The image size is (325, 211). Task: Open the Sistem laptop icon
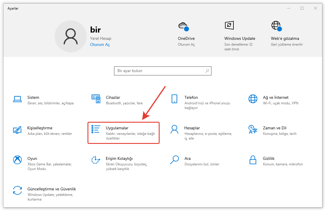pyautogui.click(x=17, y=99)
